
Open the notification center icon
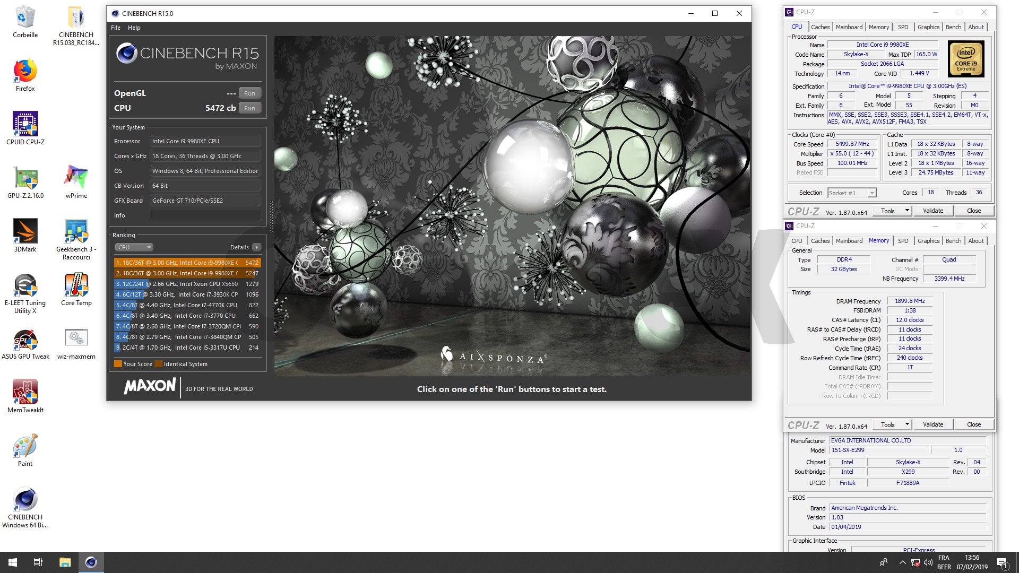click(1002, 562)
